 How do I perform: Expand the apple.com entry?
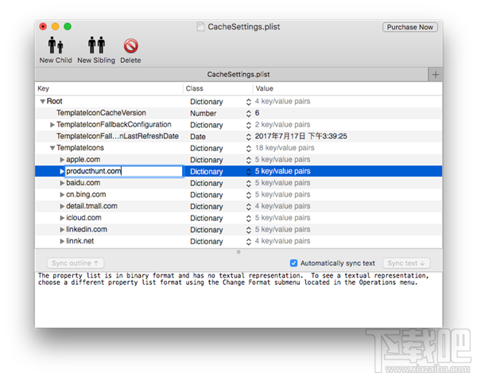(x=62, y=160)
